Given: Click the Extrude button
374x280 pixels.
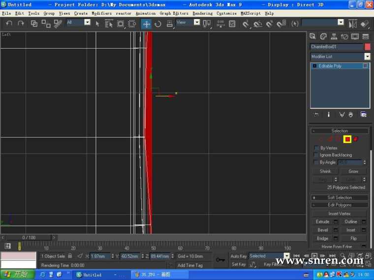Looking at the screenshot, I should tap(322, 222).
